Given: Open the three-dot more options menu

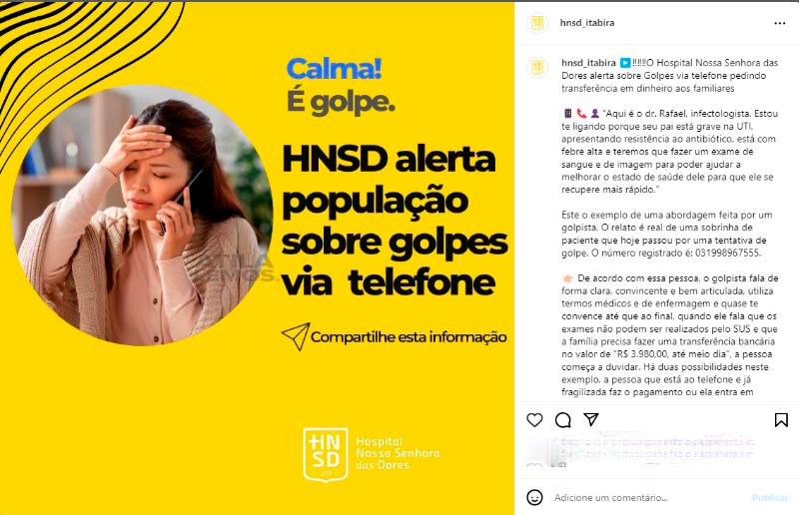Looking at the screenshot, I should (780, 23).
